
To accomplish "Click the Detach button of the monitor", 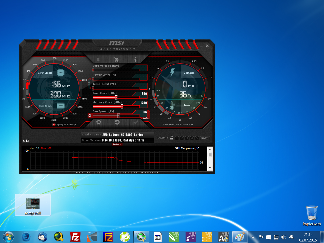I will pos(117,144).
